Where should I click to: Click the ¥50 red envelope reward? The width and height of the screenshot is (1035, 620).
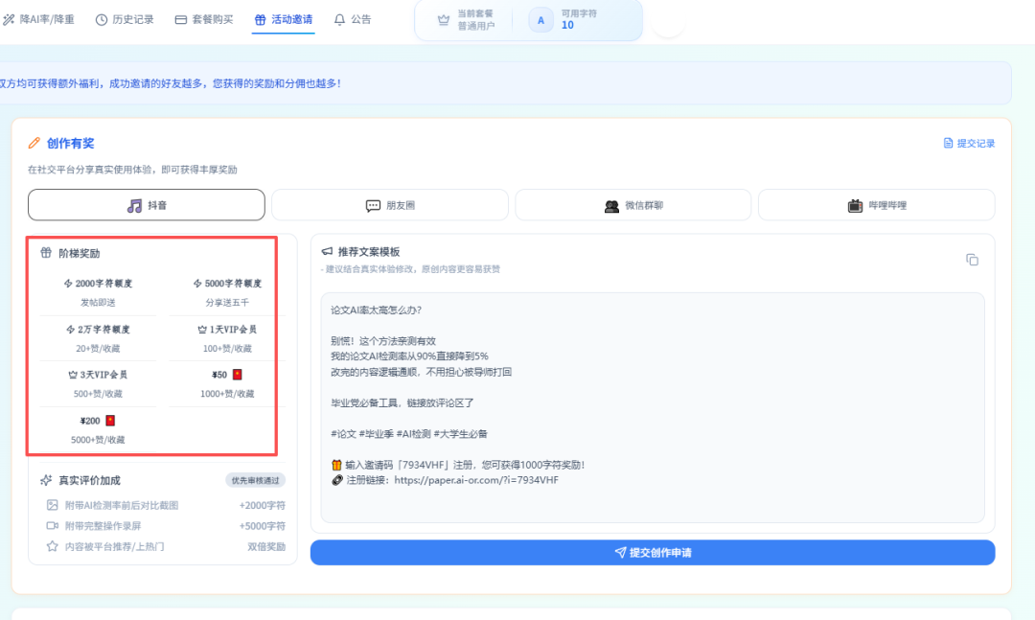pos(227,383)
